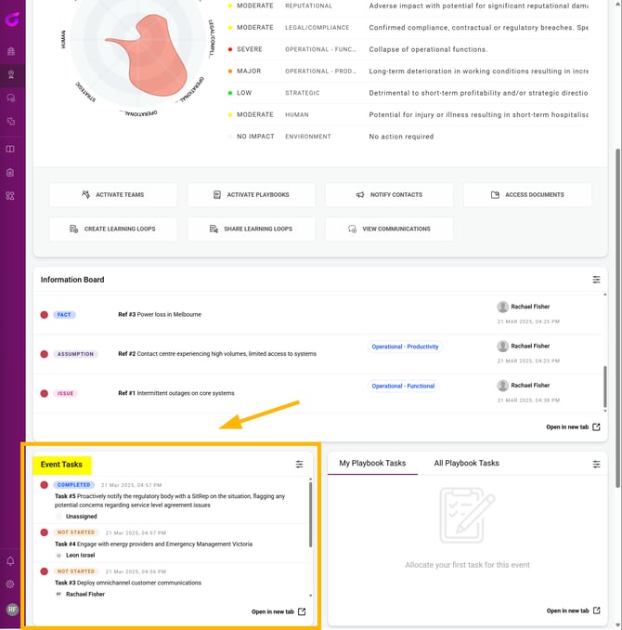Click the Operational - Productivity tag
Viewport: 622px width, 630px height.
pyautogui.click(x=406, y=347)
